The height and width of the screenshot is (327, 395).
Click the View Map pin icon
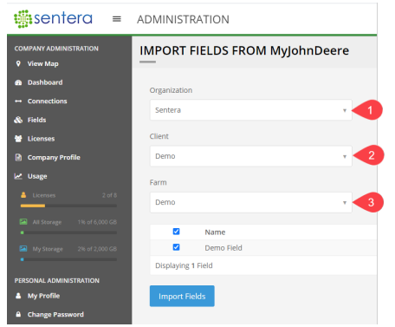[18, 63]
